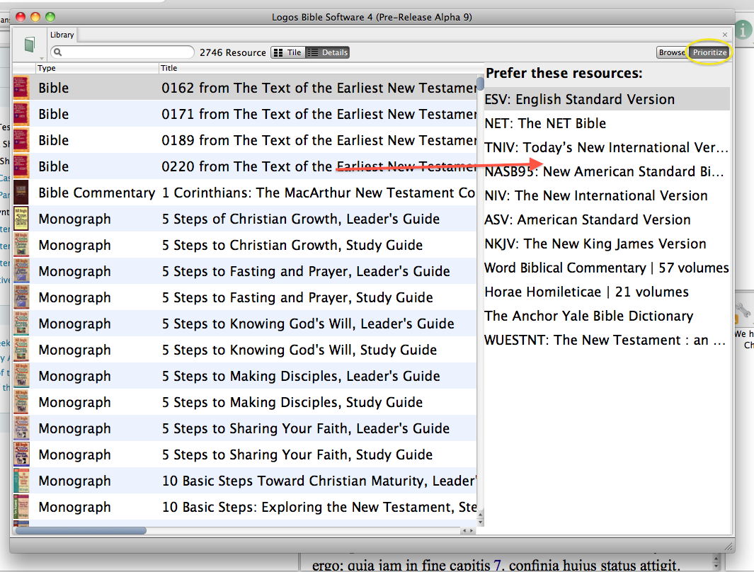Click the cover thumbnail for 0162 Bible row
Viewport: 754px width, 572px height.
tap(21, 88)
